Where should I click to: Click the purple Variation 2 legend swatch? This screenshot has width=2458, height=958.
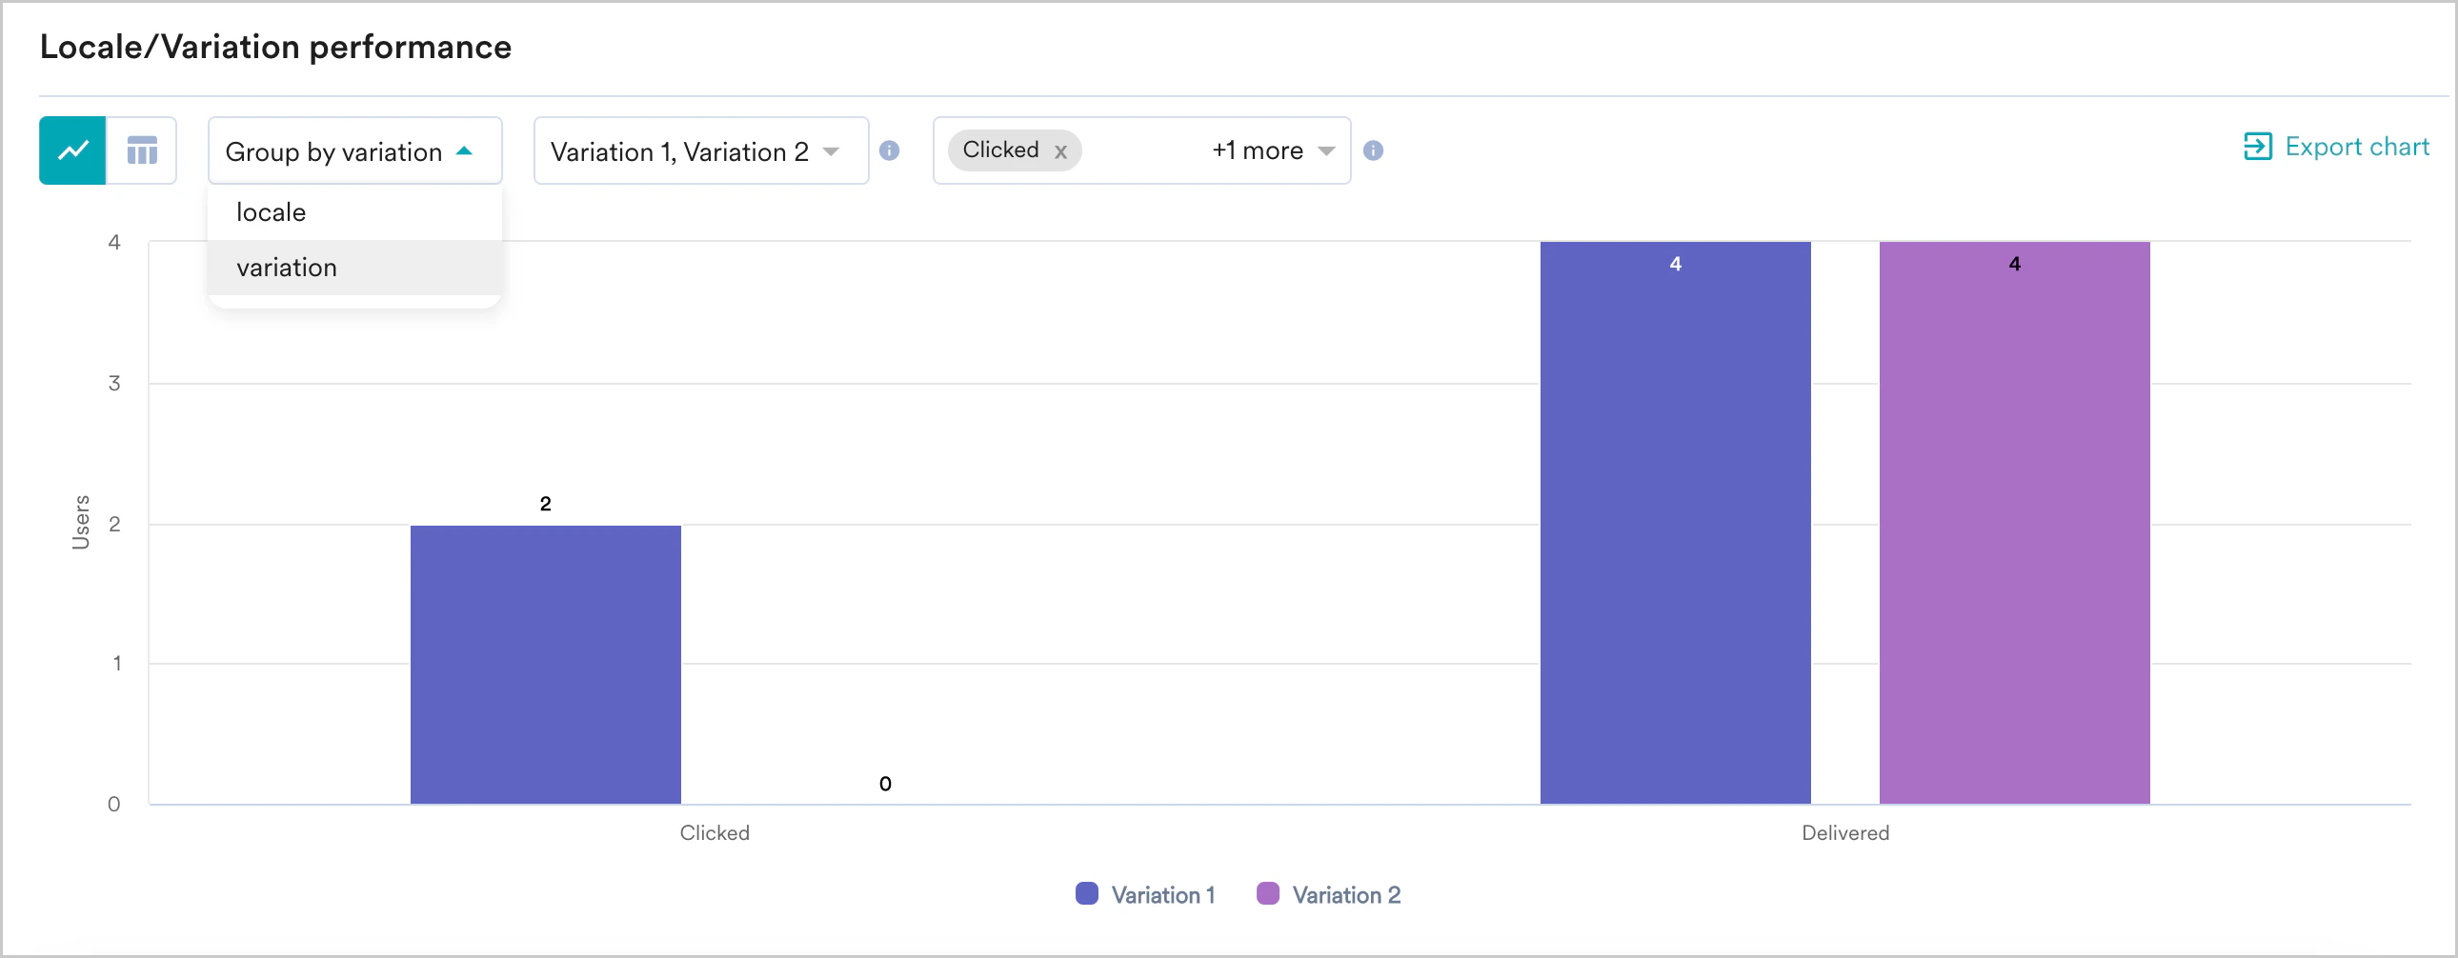click(x=1267, y=894)
